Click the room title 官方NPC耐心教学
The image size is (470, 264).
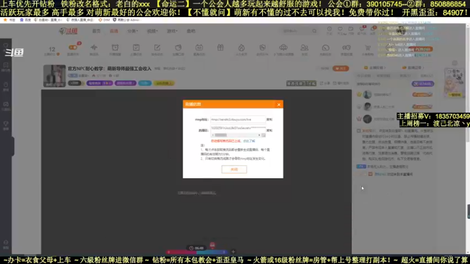point(109,69)
